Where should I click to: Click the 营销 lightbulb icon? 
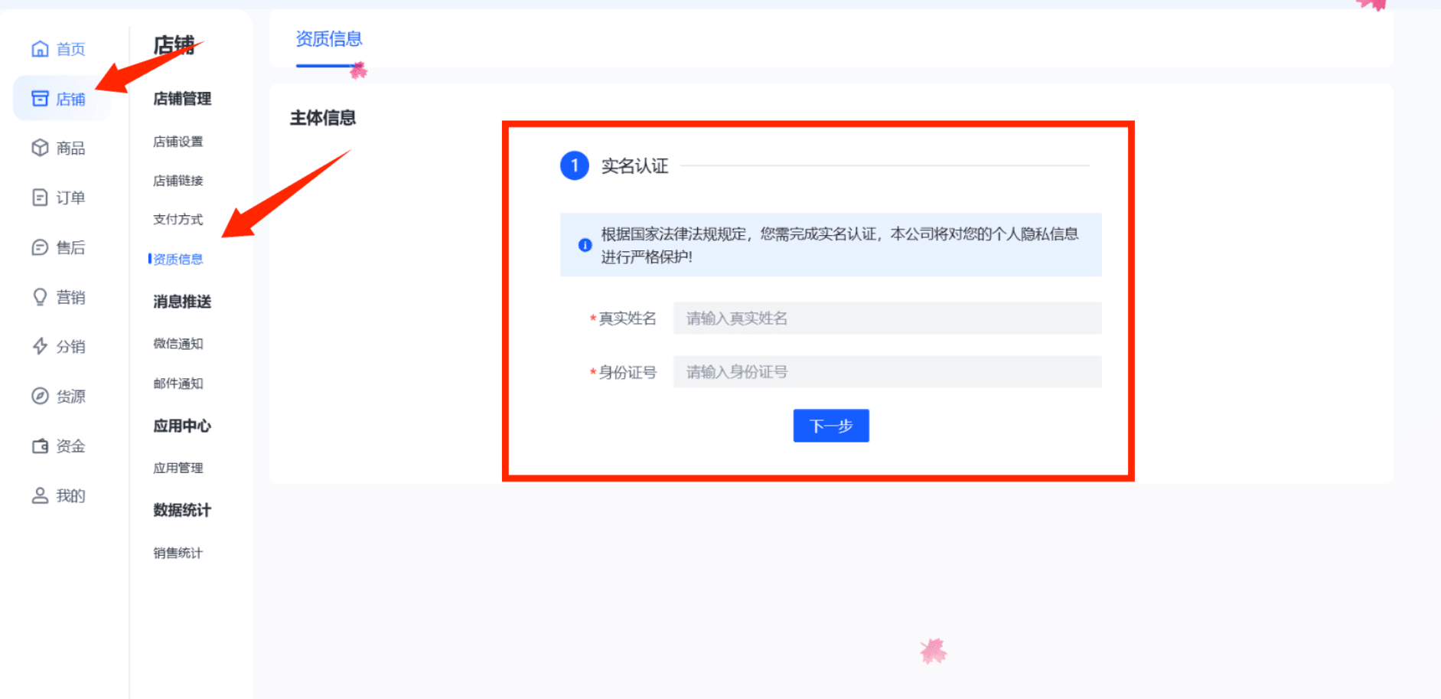[40, 297]
